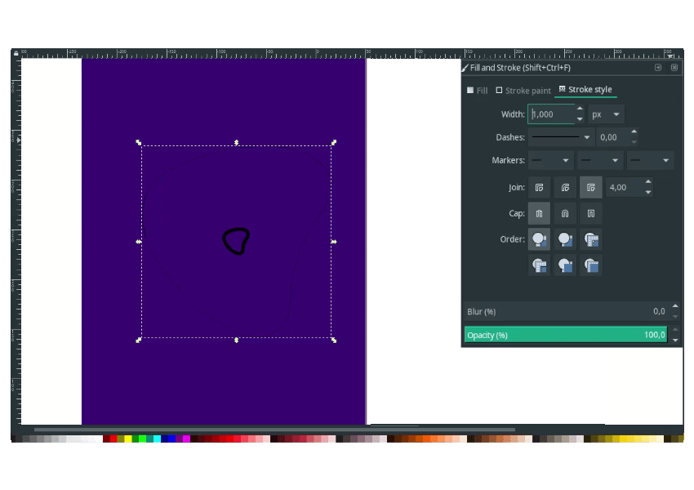Switch to the Stroke paint tab
The width and height of the screenshot is (694, 490).
click(x=523, y=91)
